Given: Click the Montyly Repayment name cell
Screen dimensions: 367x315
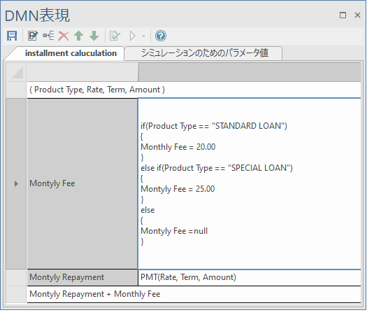Looking at the screenshot, I should (82, 277).
